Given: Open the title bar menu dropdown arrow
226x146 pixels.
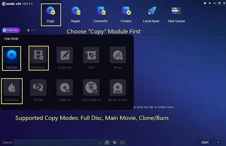Looking at the screenshot, I should (210, 3).
